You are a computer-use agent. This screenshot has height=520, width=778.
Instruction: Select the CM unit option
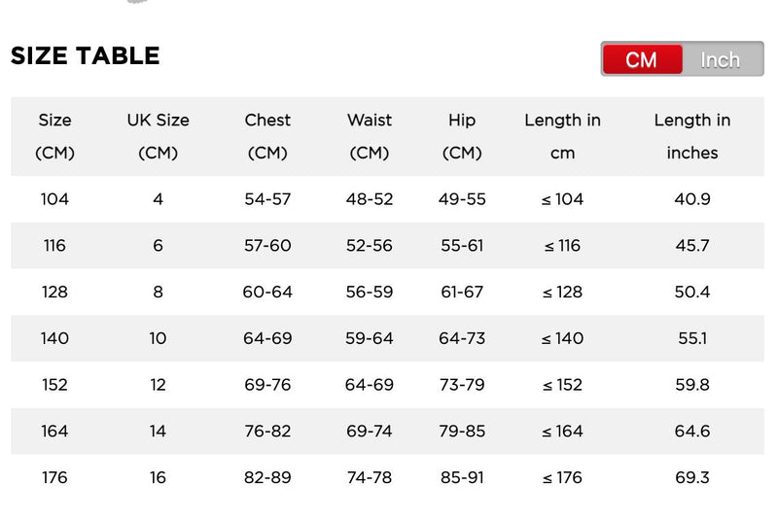click(642, 59)
